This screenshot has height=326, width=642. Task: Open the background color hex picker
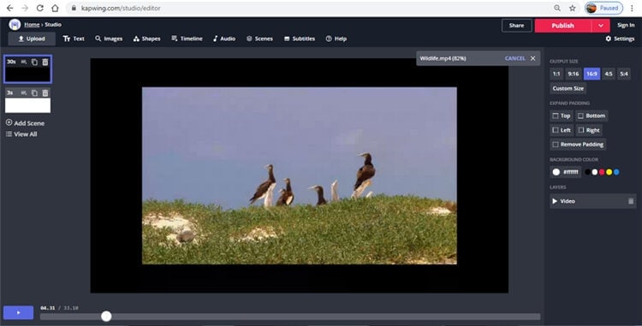click(x=566, y=172)
